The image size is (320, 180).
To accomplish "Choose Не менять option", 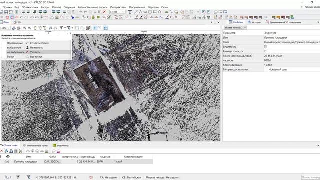I will point(34,48).
